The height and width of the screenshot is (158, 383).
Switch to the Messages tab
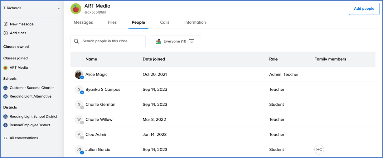[x=83, y=22]
